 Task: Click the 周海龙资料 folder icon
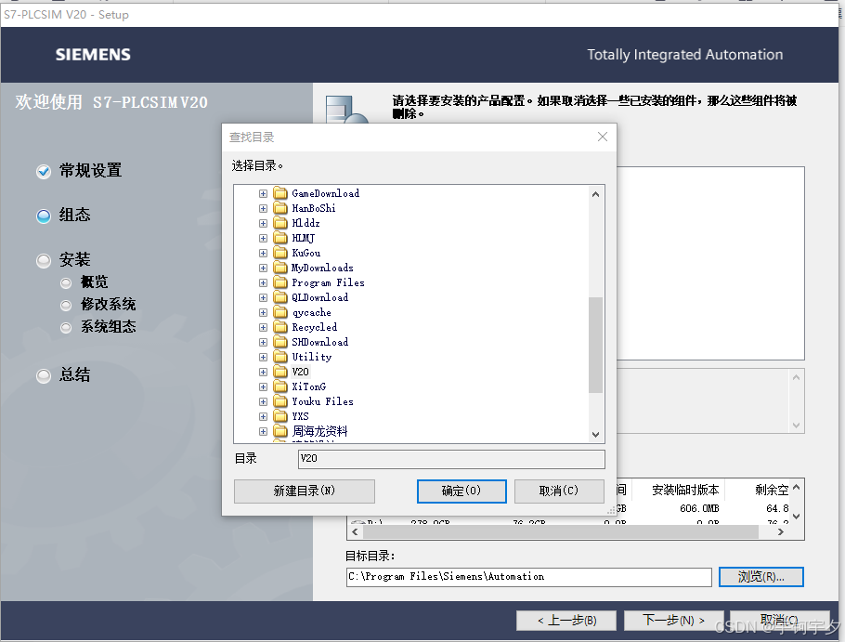(x=280, y=431)
